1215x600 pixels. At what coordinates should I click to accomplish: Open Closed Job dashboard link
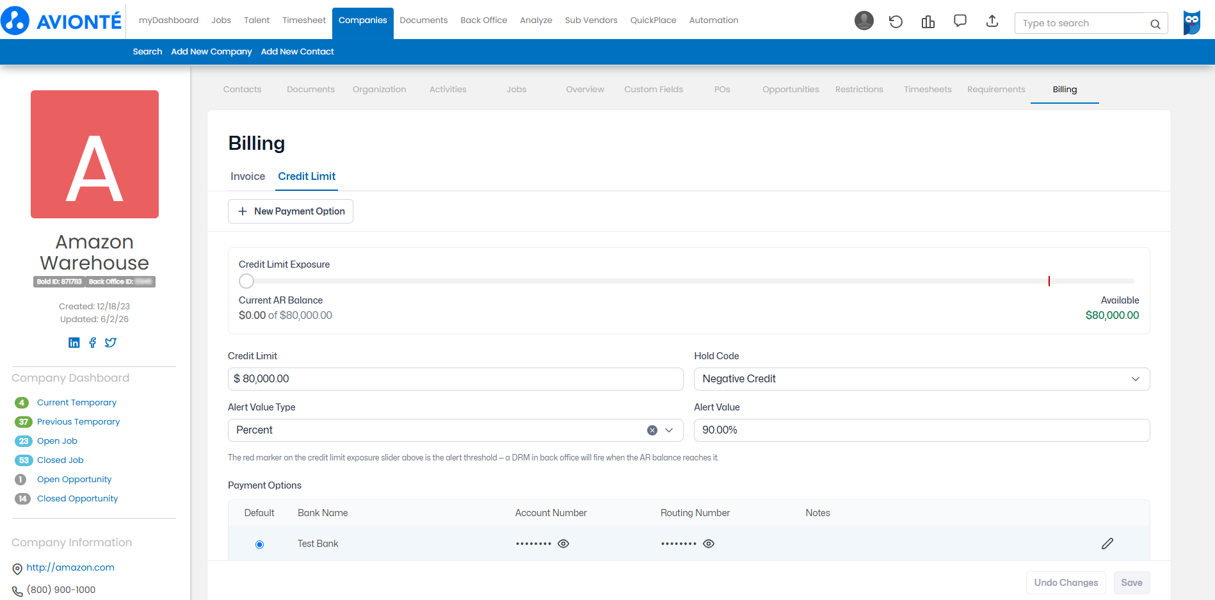(x=60, y=460)
